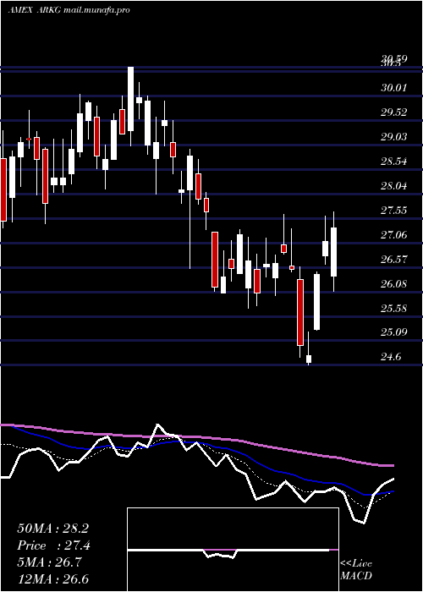
Task: Click the 25.58 price axis label
Action: [394, 308]
